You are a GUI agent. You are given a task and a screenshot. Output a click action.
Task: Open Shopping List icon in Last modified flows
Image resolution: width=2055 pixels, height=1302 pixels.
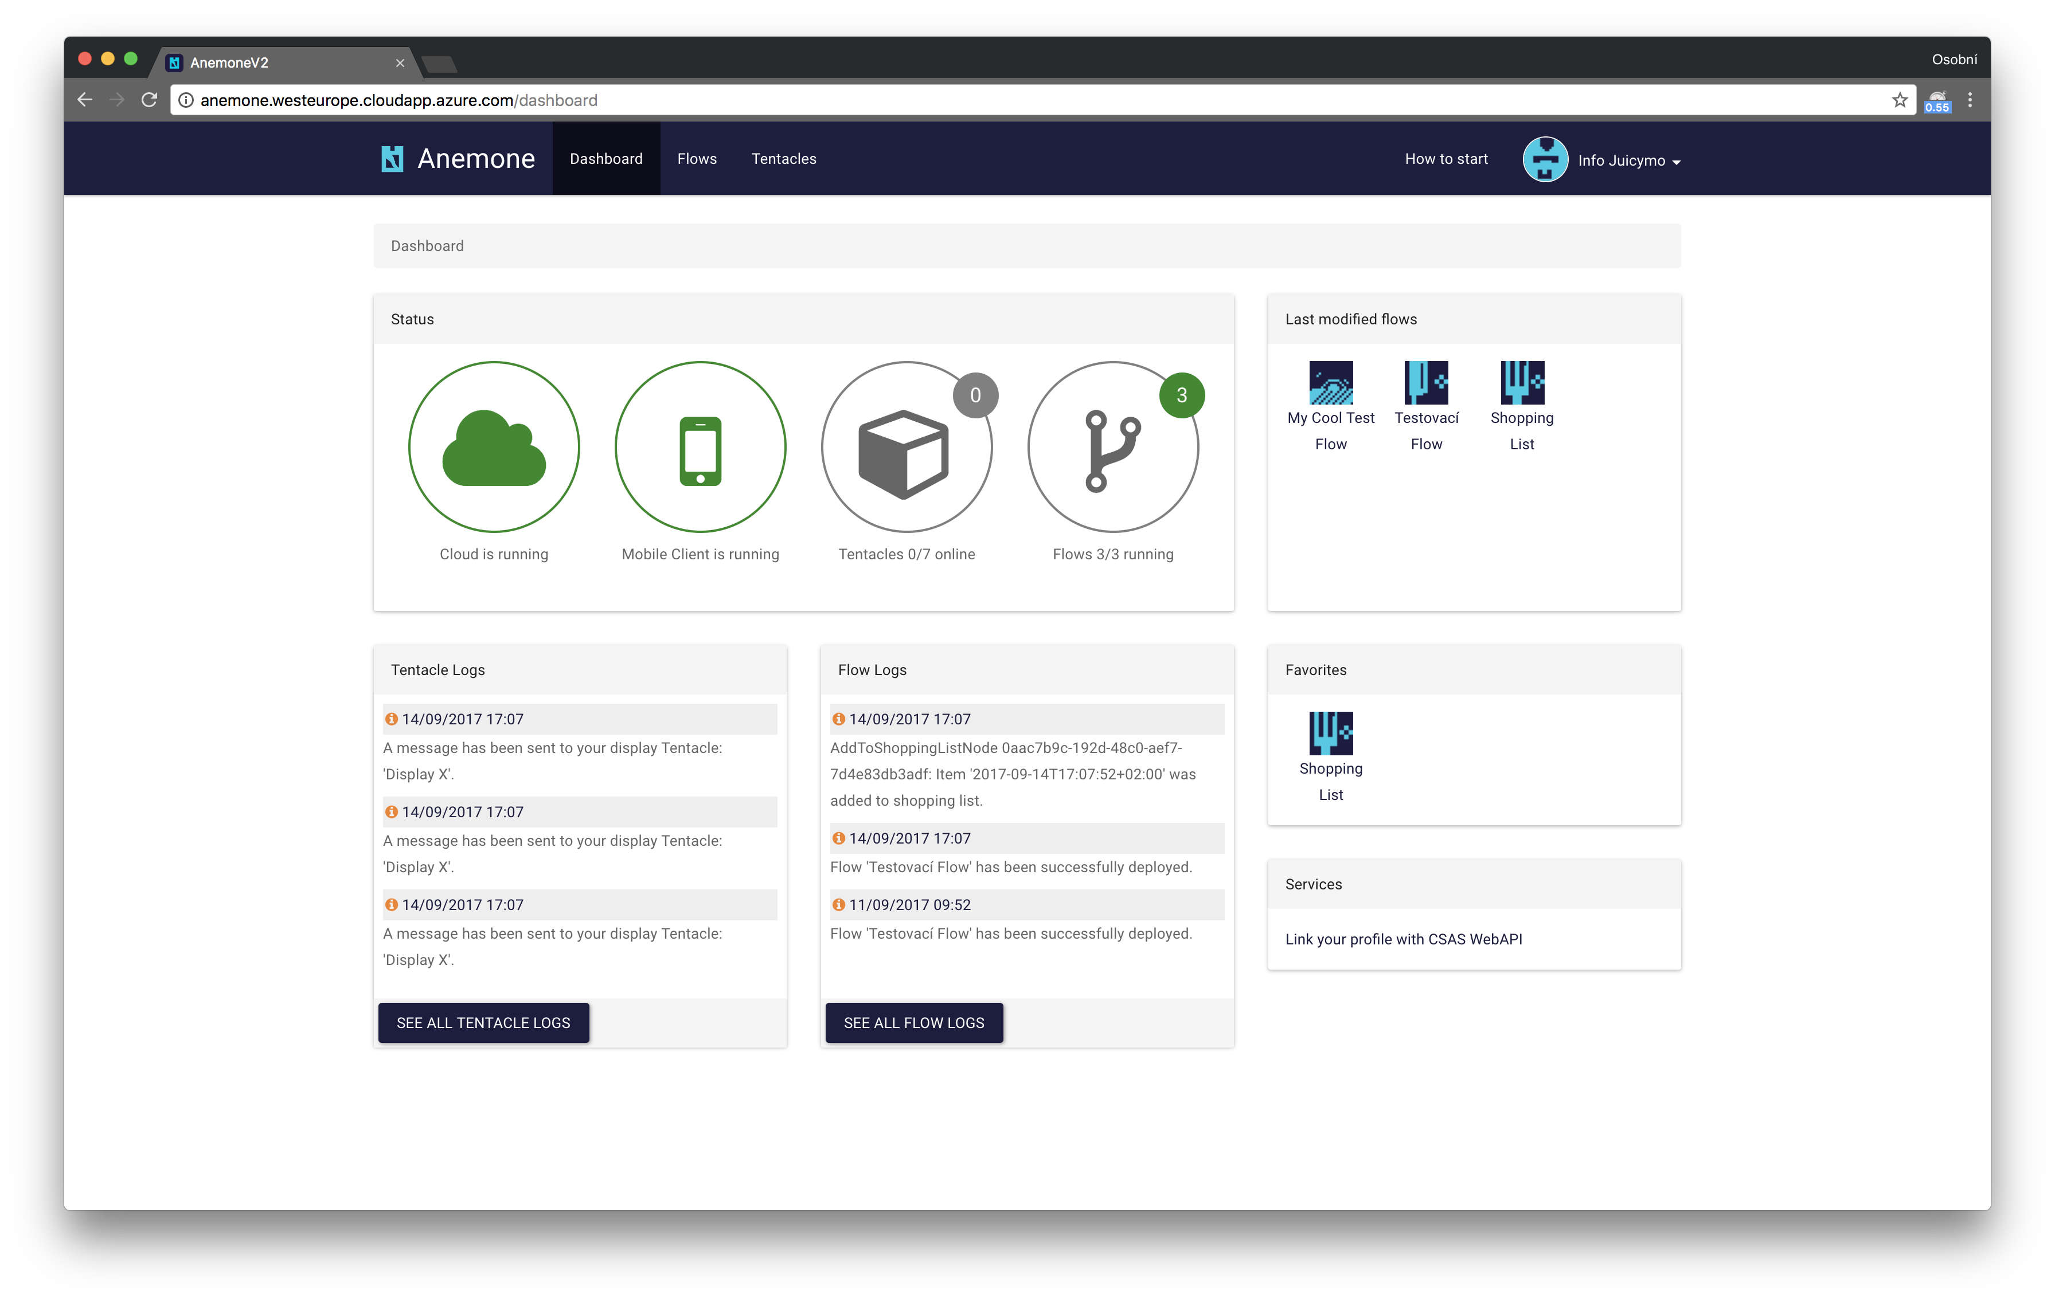pyautogui.click(x=1522, y=382)
